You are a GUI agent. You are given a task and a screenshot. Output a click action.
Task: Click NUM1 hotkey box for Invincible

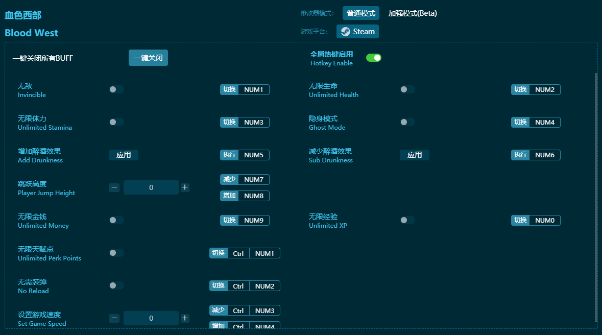coord(253,90)
